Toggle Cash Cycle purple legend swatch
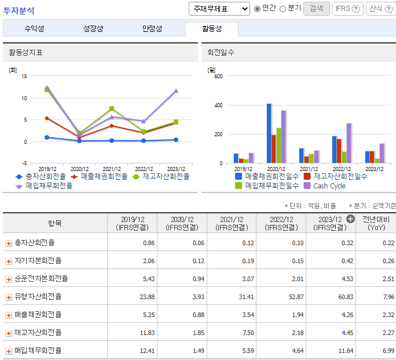The width and height of the screenshot is (396, 360). (x=307, y=186)
